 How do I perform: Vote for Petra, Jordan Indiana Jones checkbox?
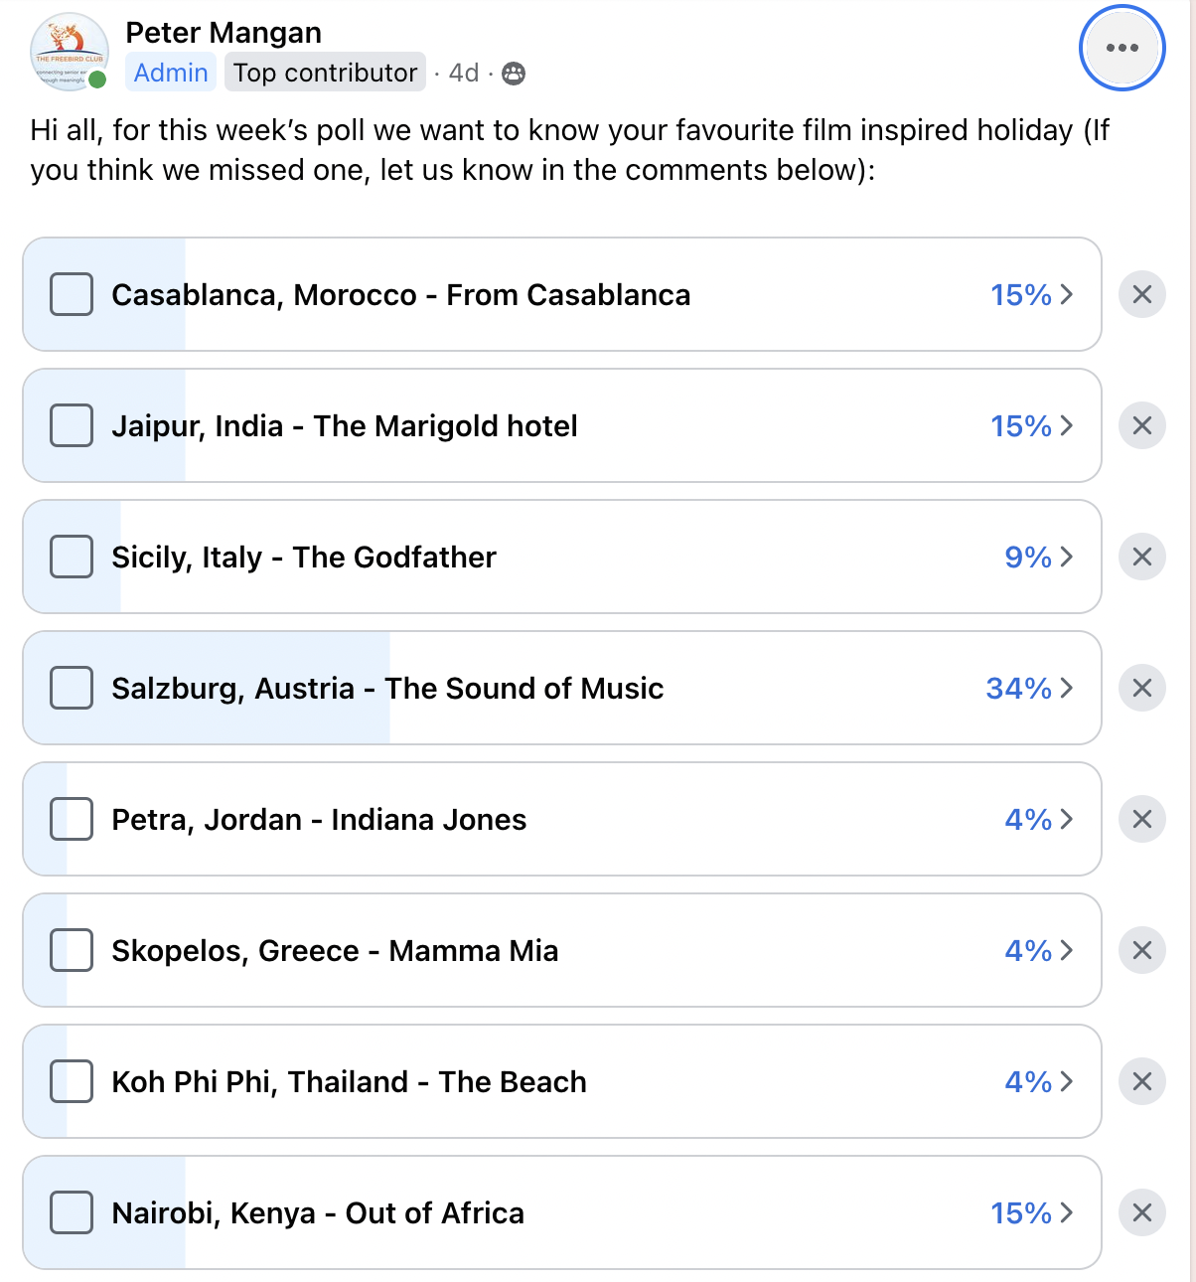(72, 819)
